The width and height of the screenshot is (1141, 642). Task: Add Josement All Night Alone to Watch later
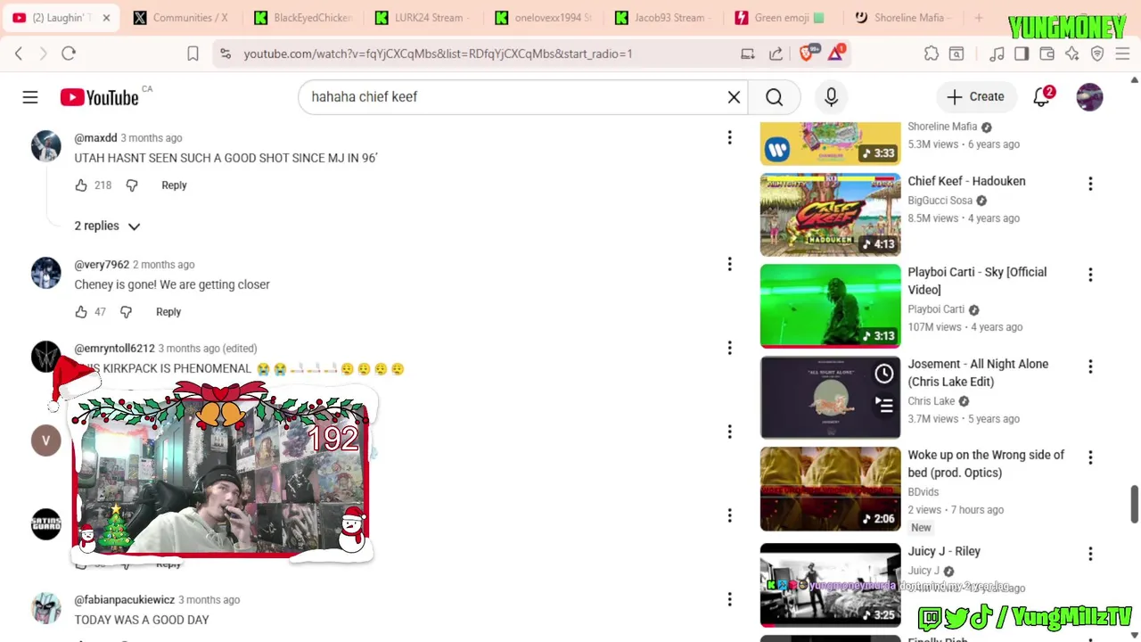tap(883, 374)
